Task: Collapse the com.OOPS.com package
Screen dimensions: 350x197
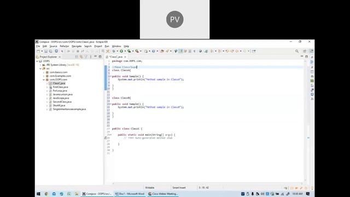Action: pos(44,80)
